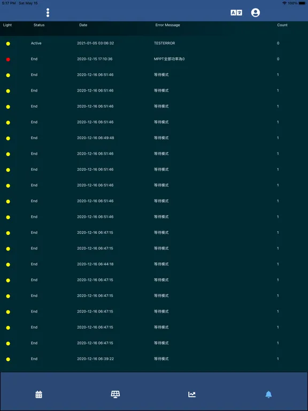Click count 0 in the MPPT row
The width and height of the screenshot is (308, 411).
click(x=278, y=59)
